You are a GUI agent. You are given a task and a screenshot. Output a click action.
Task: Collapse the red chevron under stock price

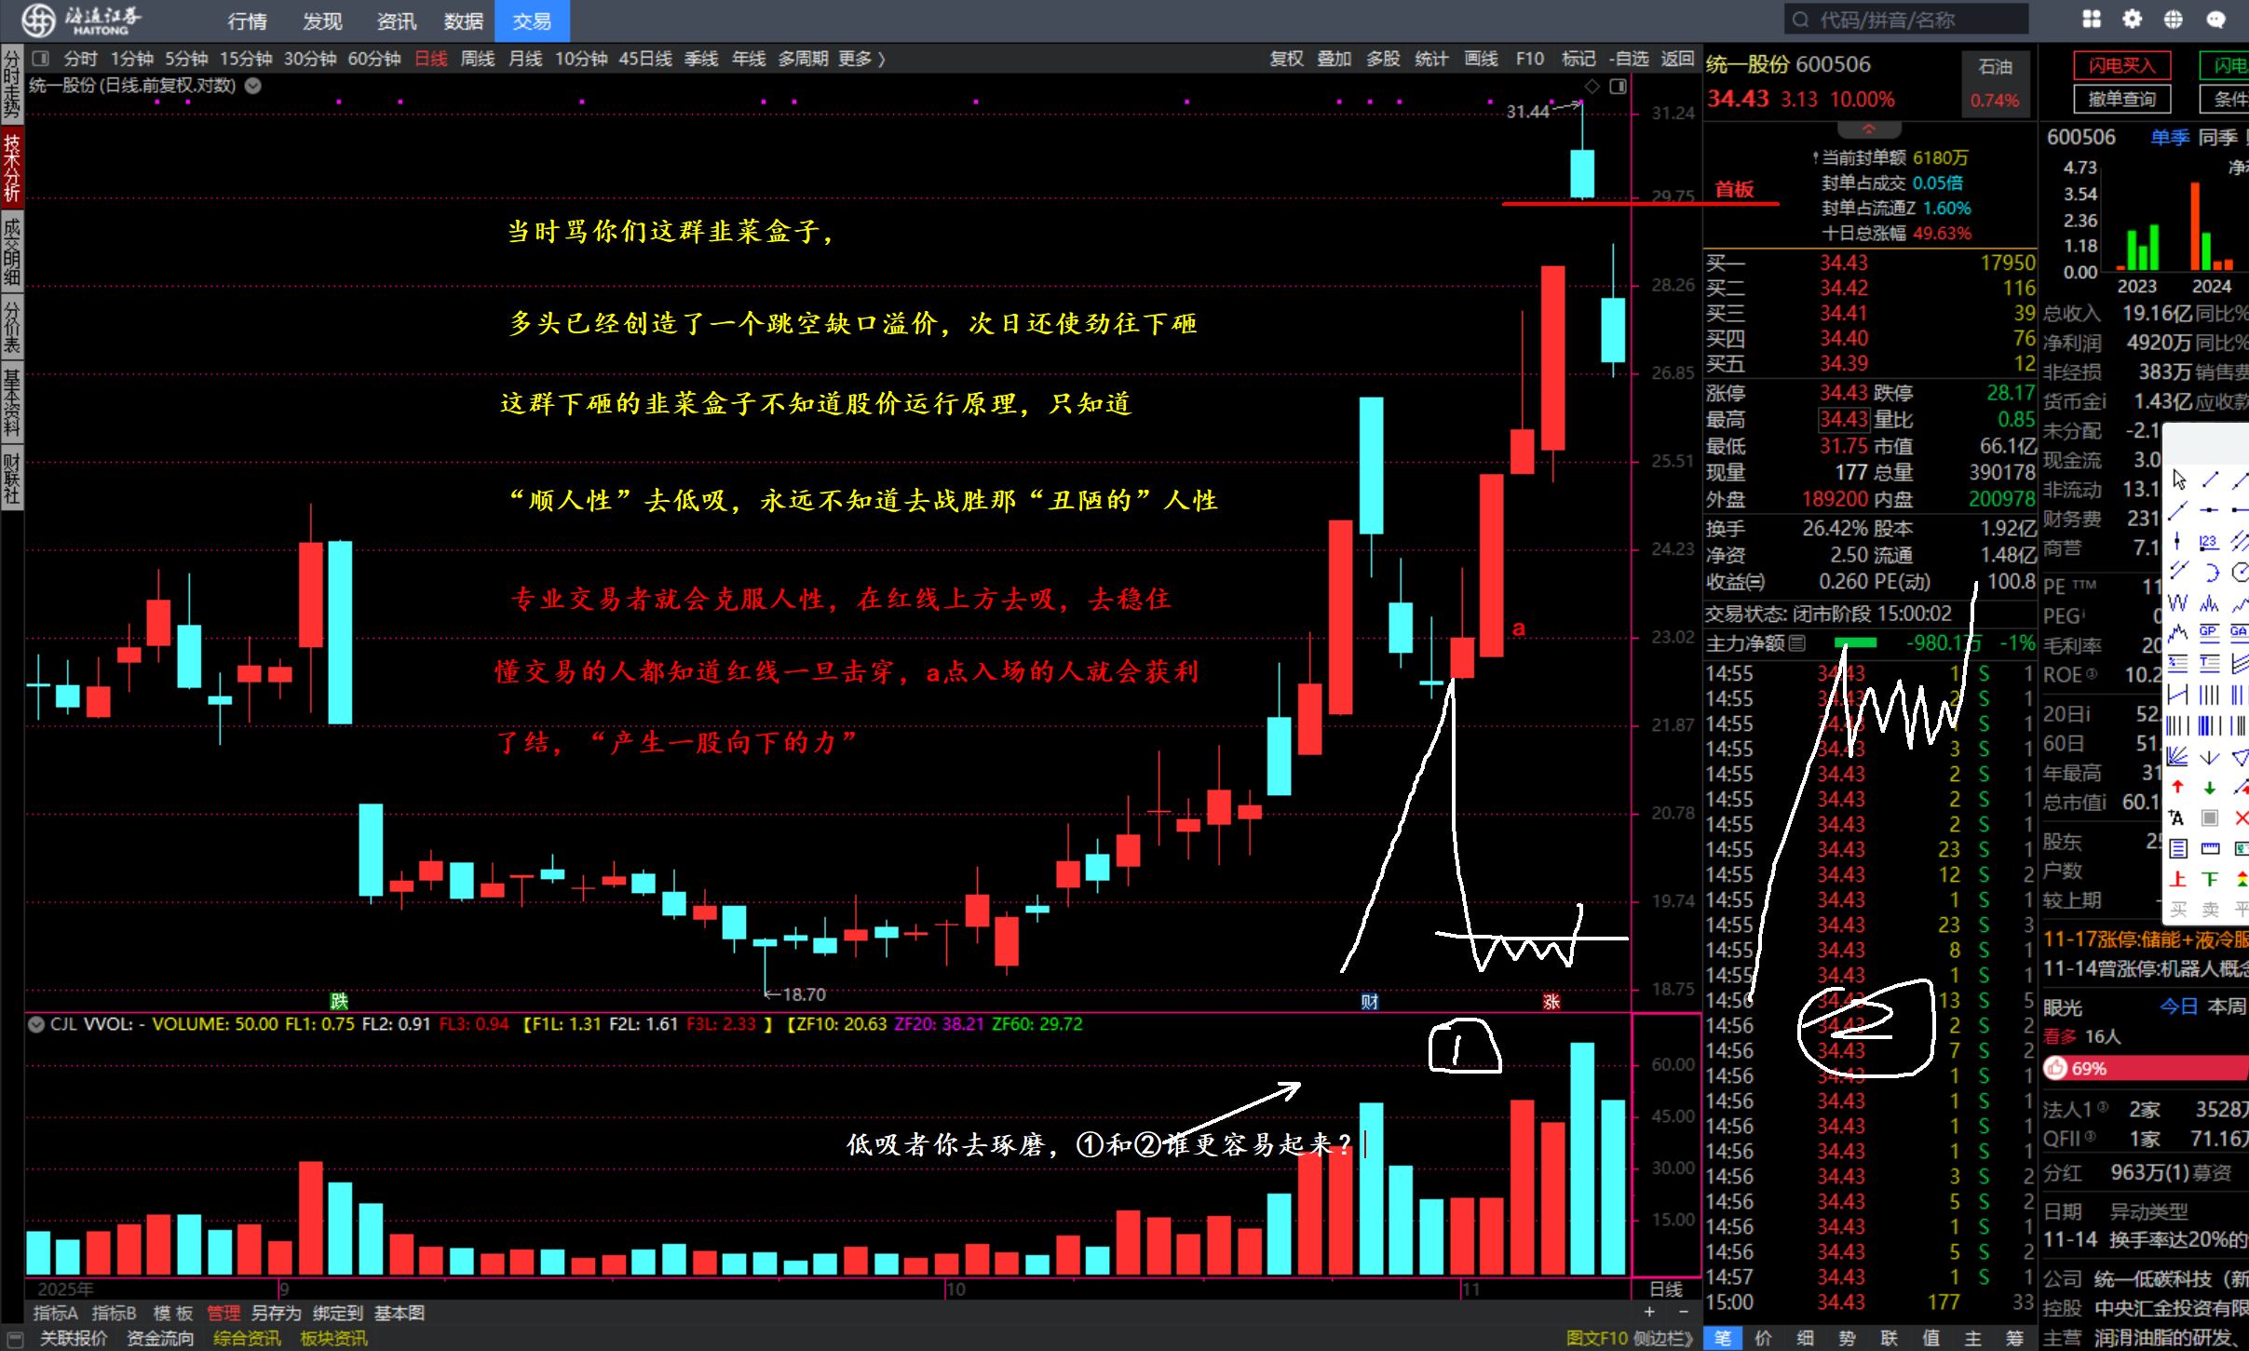[1868, 129]
